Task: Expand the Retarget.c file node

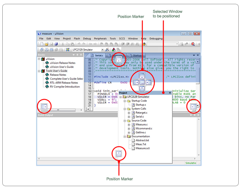Action: (129, 113)
